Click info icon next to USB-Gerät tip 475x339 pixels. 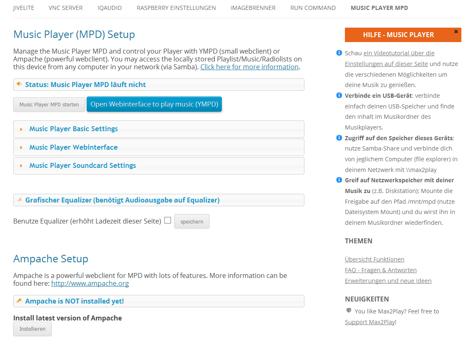[339, 95]
